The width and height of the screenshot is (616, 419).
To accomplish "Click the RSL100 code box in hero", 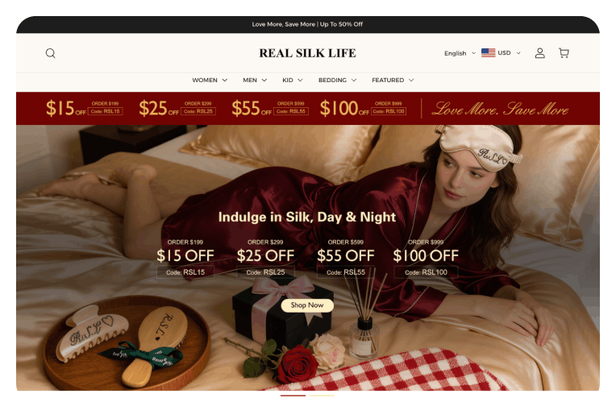I will point(426,272).
